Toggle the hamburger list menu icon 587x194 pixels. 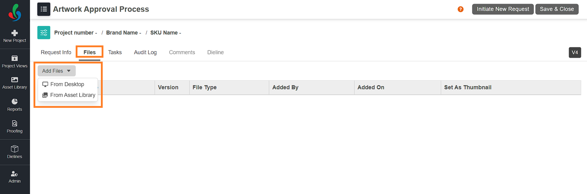(44, 9)
